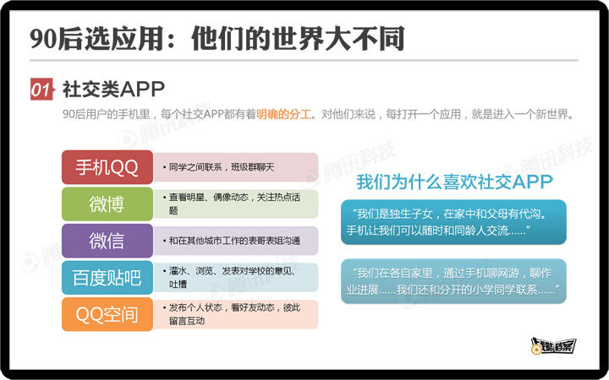Click the 同学之间联系，班级群聊天 description box

coord(236,167)
